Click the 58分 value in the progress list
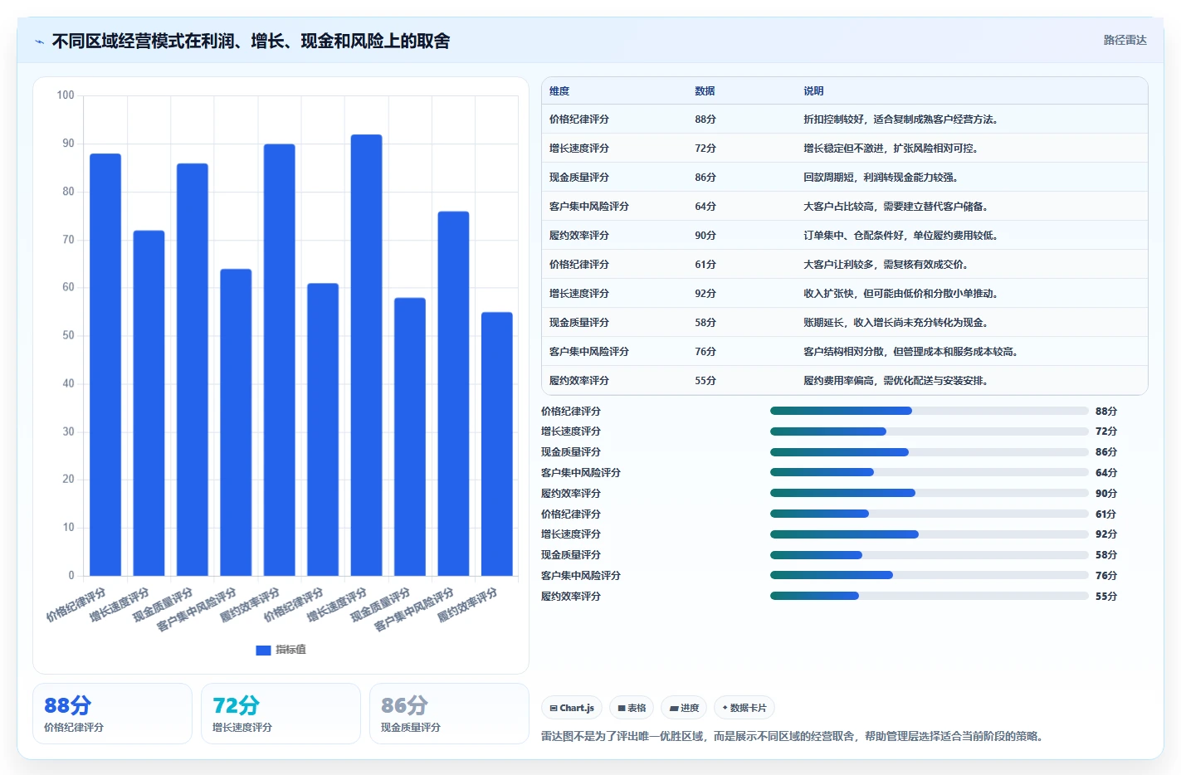 (x=1106, y=555)
